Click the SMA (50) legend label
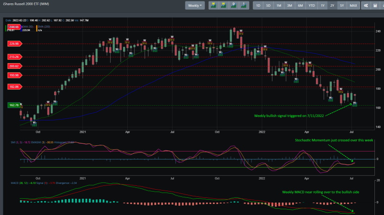Viewport: 384px width, 215px height. [x=27, y=27]
